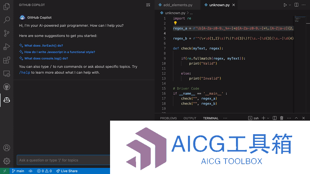Open the Explorer view in activity bar

pos(7,7)
